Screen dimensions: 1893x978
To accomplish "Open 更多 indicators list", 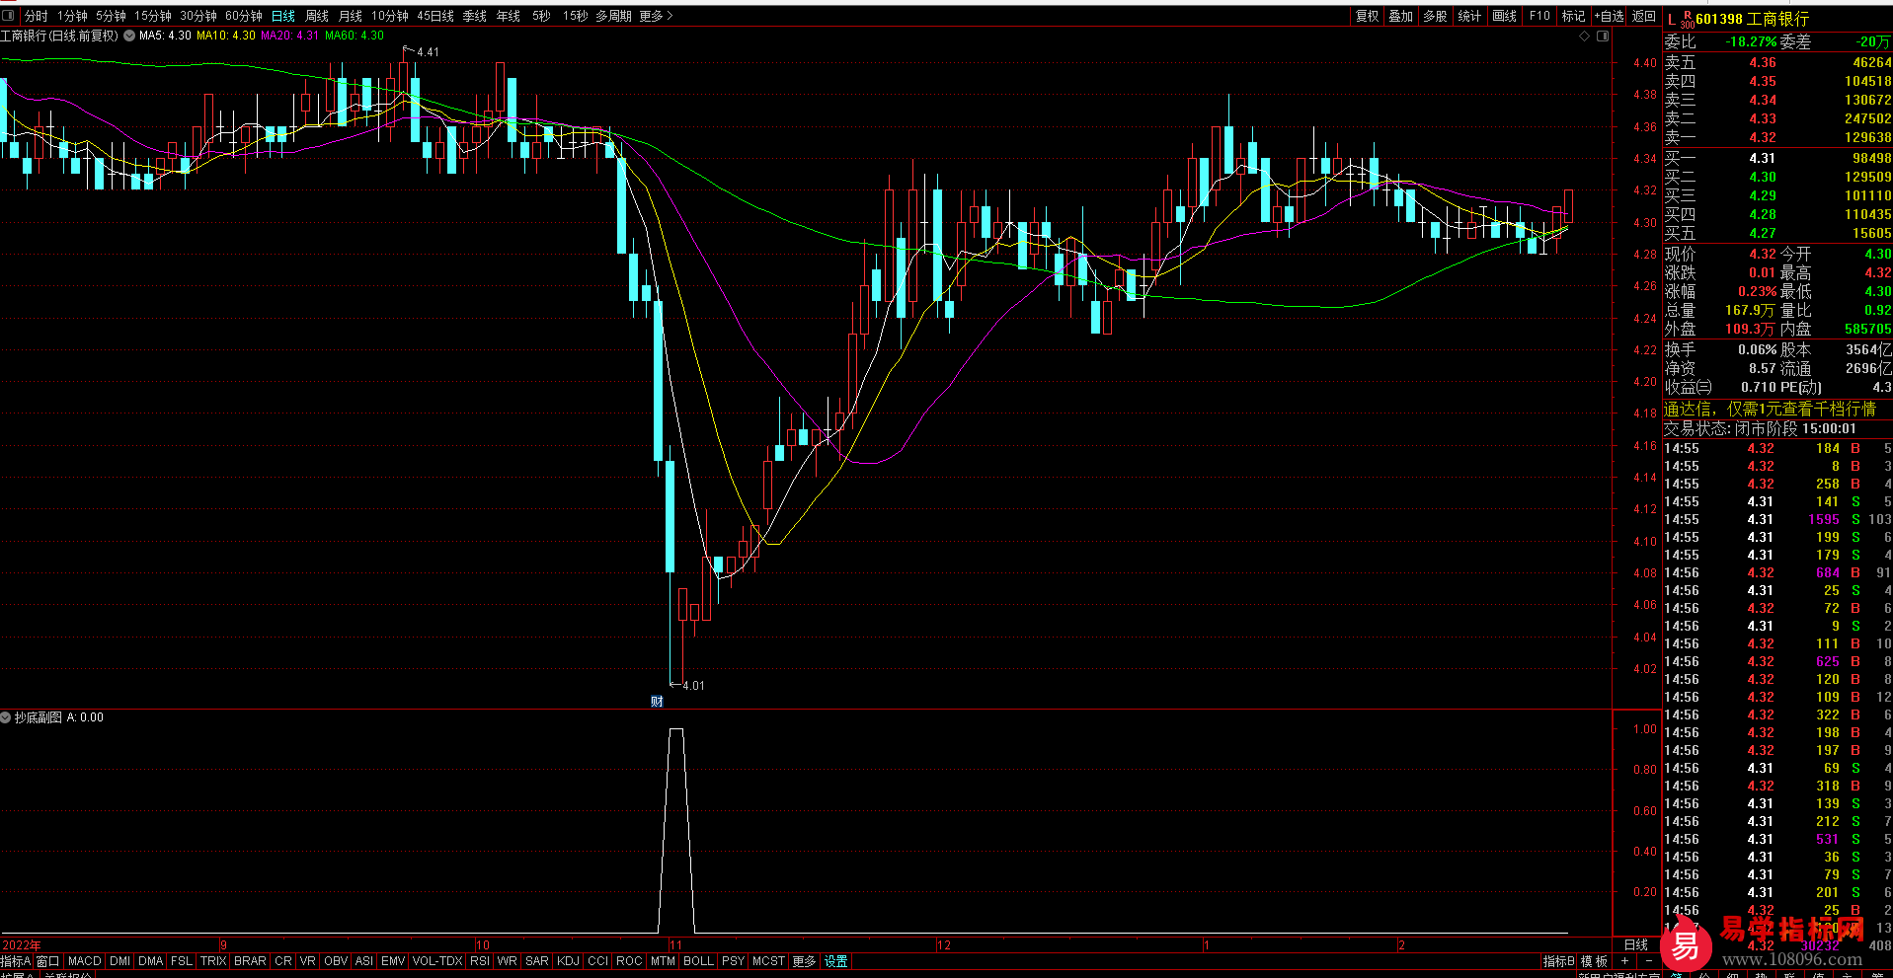I will pos(804,960).
